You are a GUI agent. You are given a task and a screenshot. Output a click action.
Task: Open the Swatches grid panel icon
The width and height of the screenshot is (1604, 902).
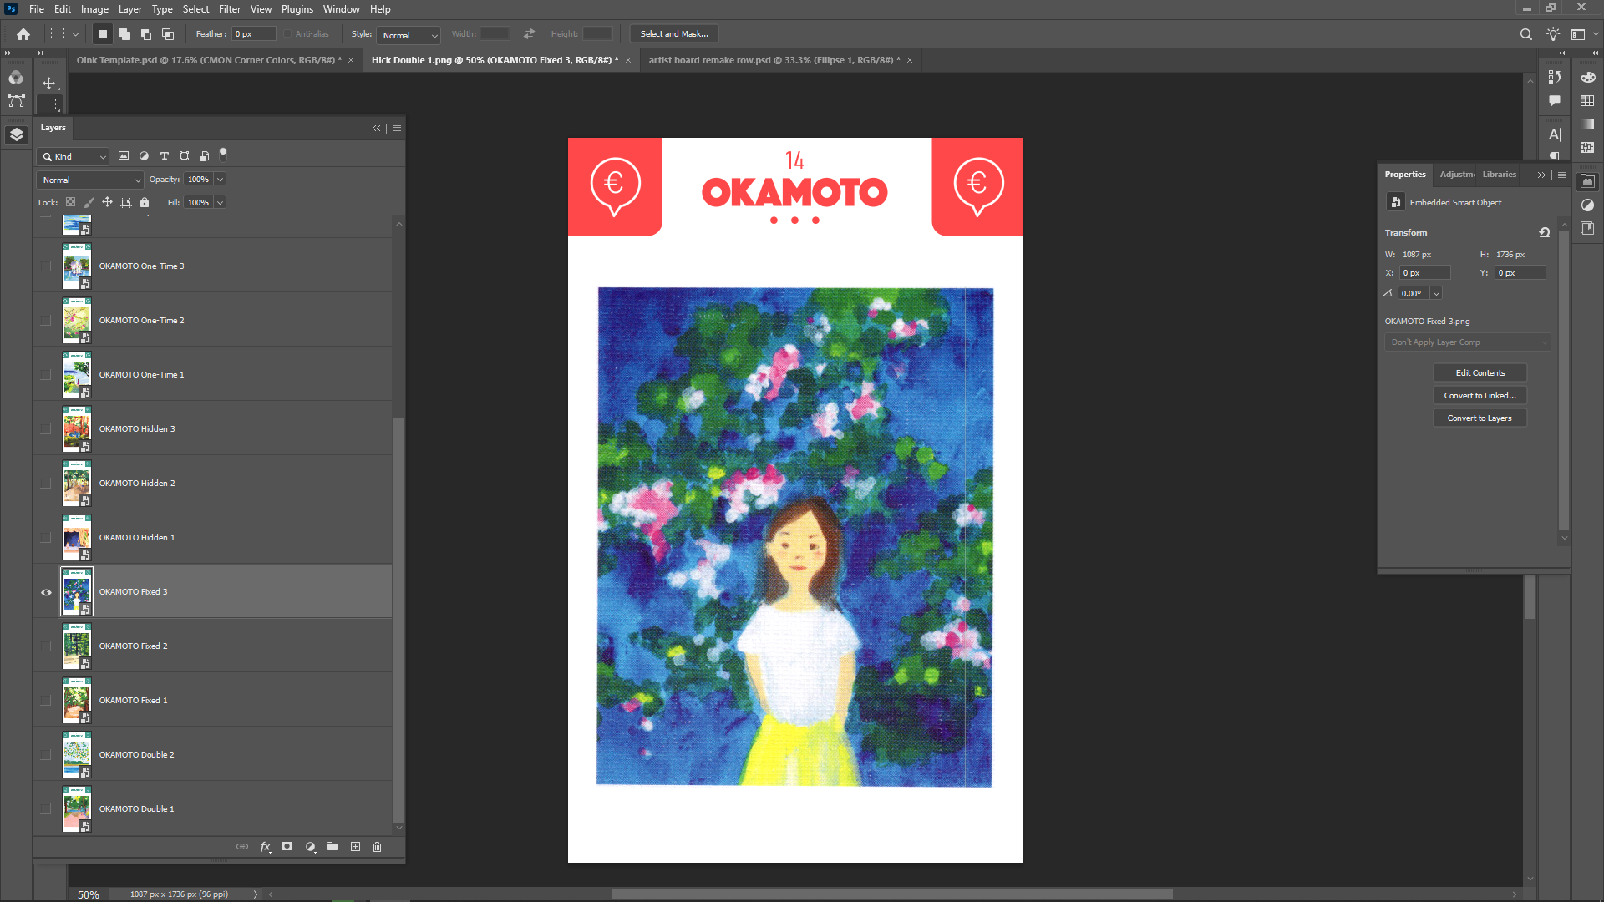coord(1587,101)
